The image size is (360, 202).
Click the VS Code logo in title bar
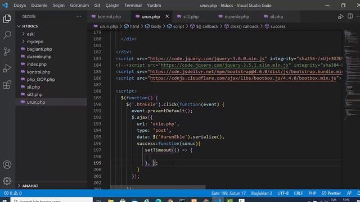tap(5, 5)
